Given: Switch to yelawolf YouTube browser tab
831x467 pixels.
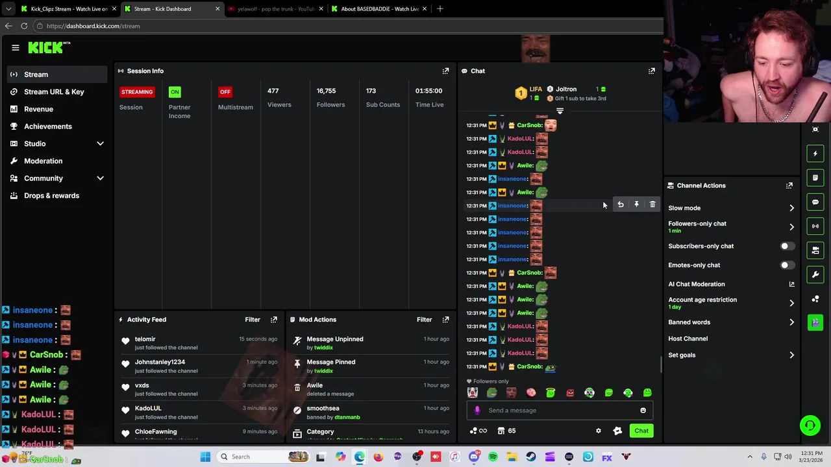Looking at the screenshot, I should pyautogui.click(x=276, y=9).
